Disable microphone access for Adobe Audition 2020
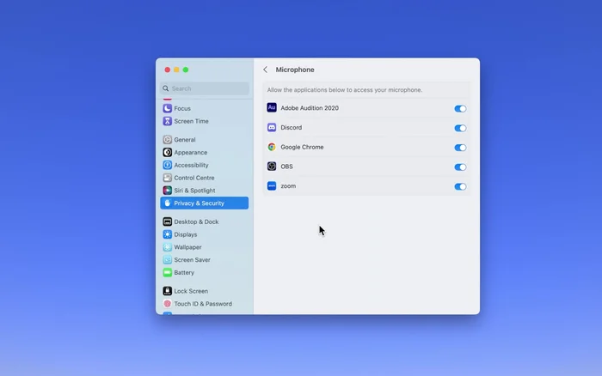The height and width of the screenshot is (376, 602). (x=460, y=109)
